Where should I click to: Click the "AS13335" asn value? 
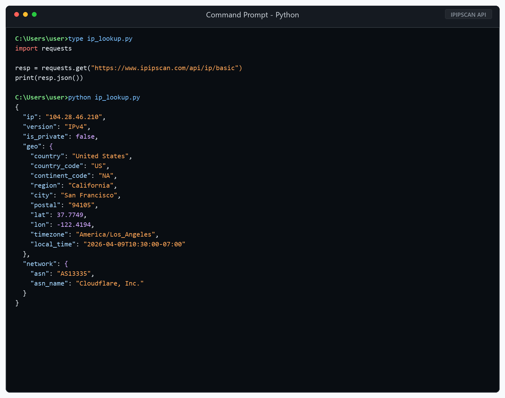[x=74, y=274]
